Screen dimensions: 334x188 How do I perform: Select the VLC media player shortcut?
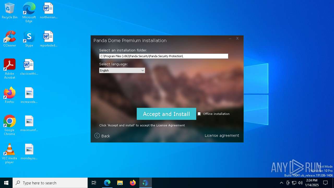coord(10,154)
